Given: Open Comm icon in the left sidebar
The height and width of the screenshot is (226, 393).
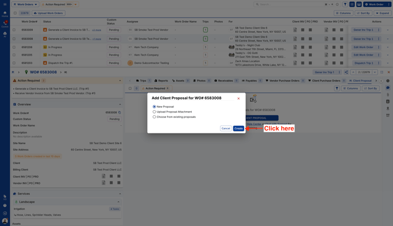Looking at the screenshot, I should tap(5, 24).
